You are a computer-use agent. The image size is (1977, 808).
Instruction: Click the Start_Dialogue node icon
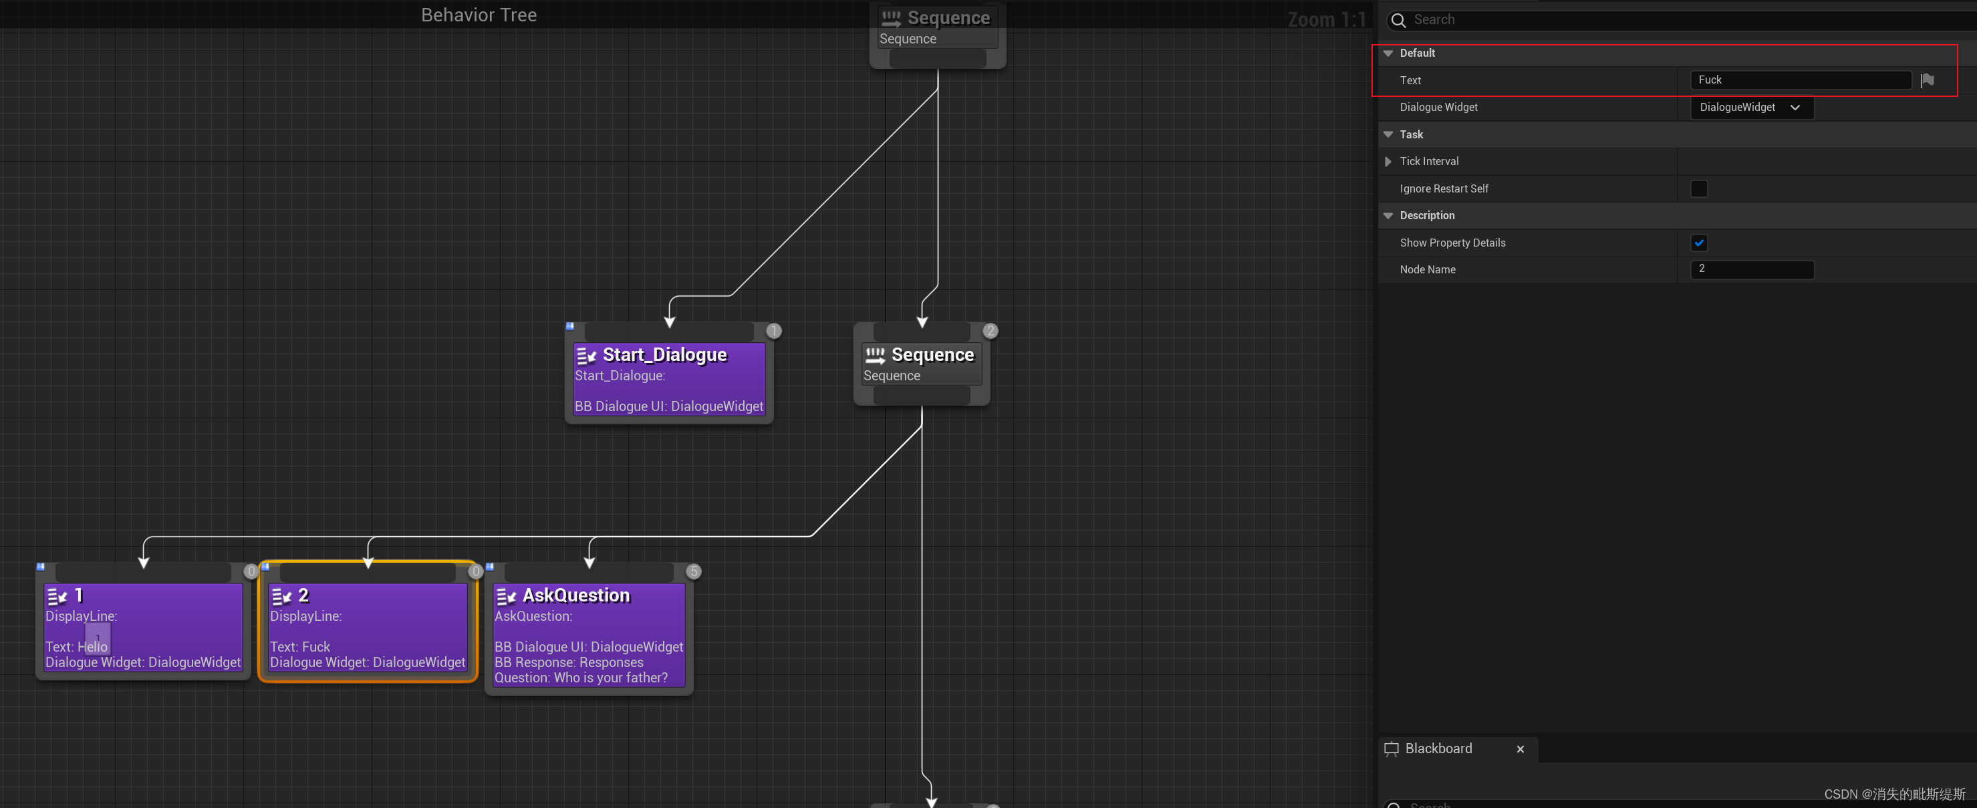click(x=583, y=354)
